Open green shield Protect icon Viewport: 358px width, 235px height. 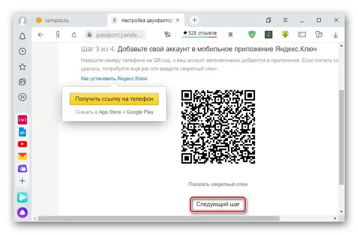[x=252, y=35]
